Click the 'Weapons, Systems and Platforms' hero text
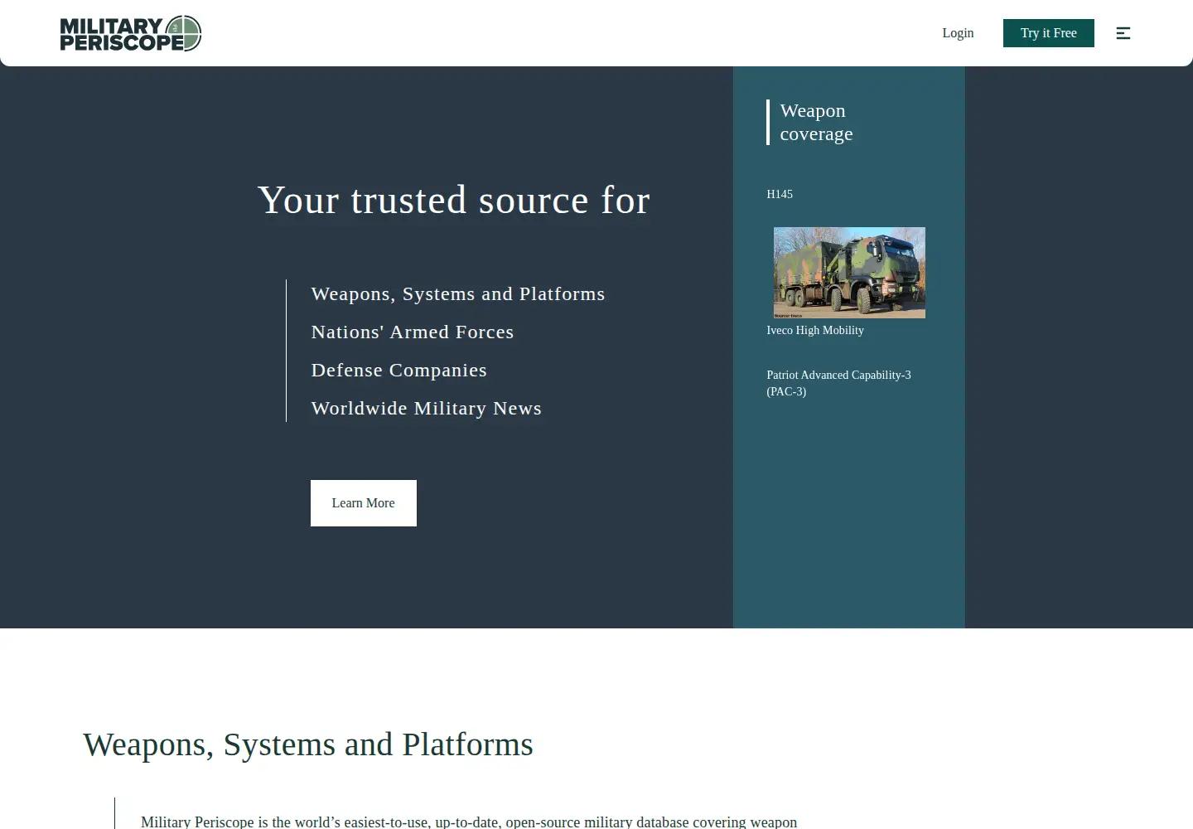The image size is (1193, 829). [x=458, y=294]
